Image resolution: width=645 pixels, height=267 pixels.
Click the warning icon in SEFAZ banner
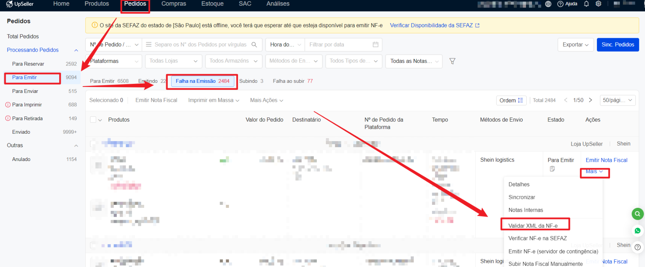(x=95, y=25)
